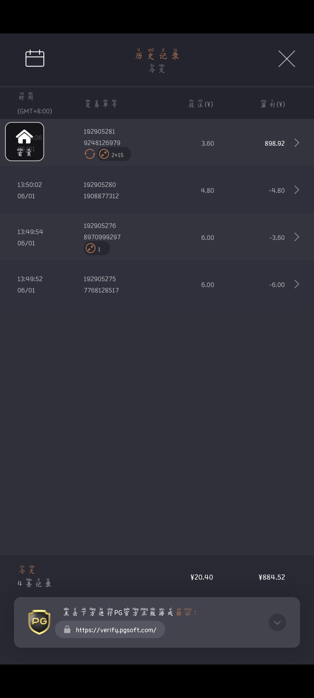Screen dimensions: 314x698
Task: Tap the bonus badge labeled 1
Action: 97,249
